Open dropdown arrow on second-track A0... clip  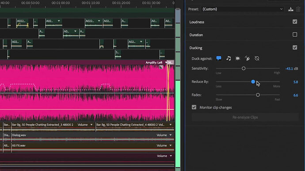[75, 31]
